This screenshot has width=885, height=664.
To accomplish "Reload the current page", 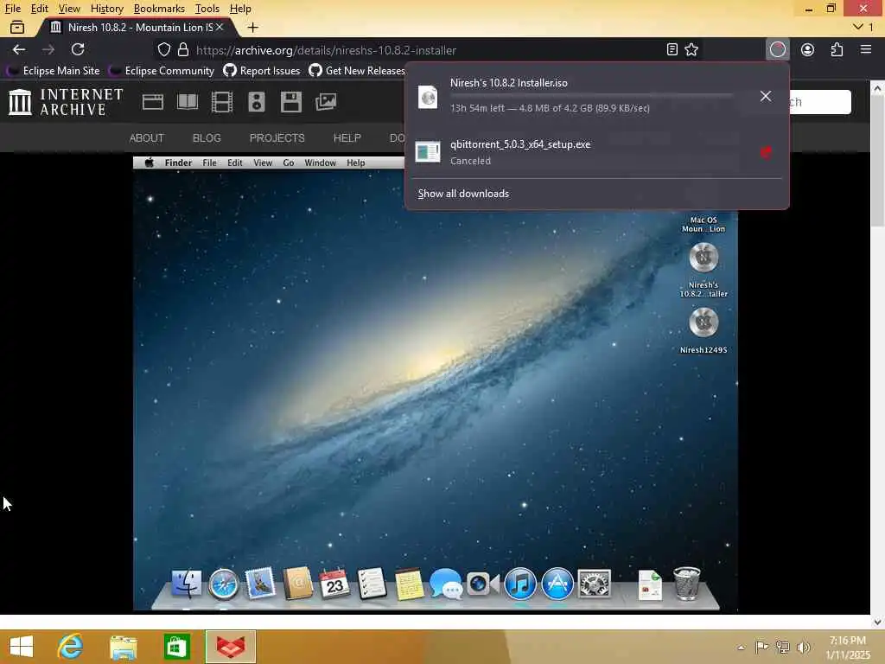I will click(x=78, y=49).
